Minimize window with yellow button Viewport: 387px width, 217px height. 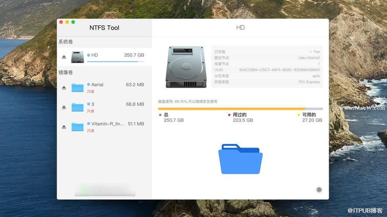click(67, 22)
